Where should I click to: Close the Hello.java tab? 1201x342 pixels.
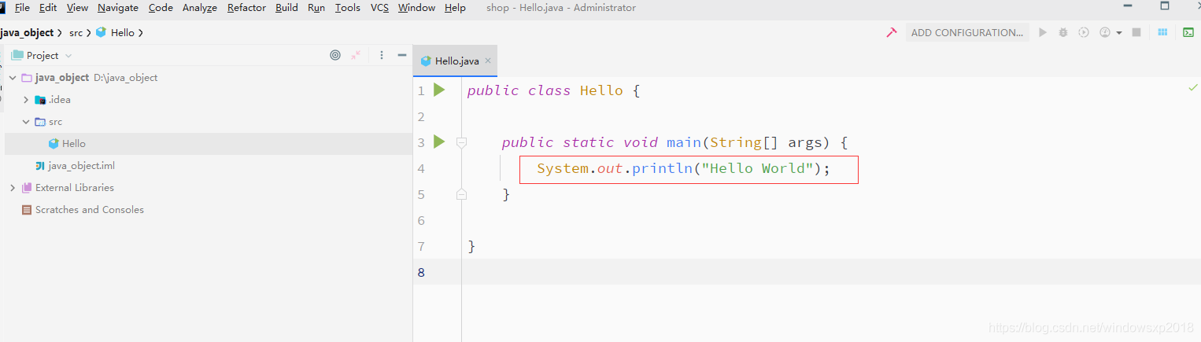(x=488, y=61)
